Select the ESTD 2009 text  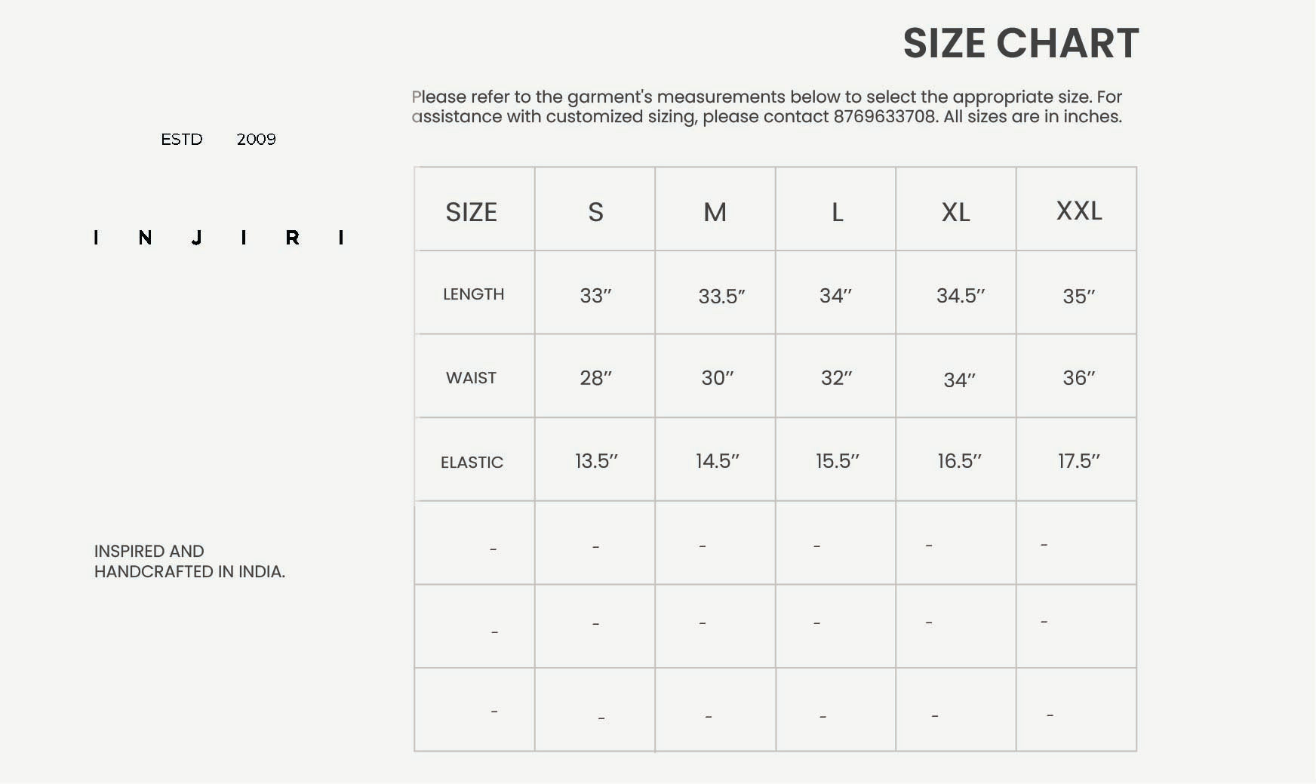(218, 140)
